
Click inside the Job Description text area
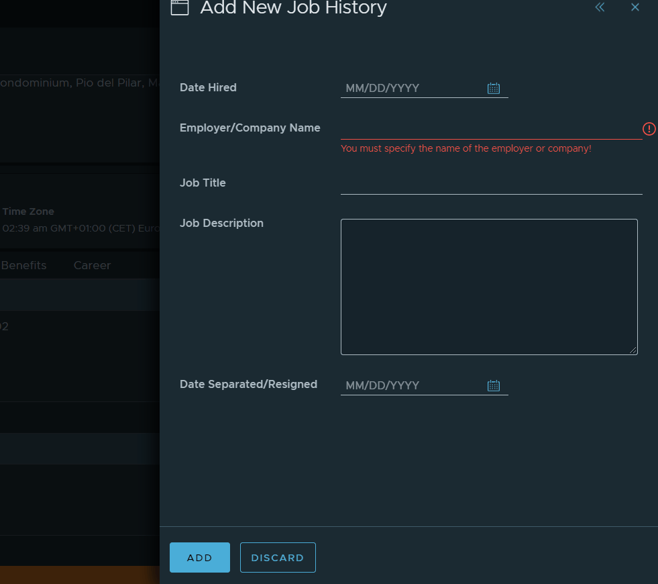pyautogui.click(x=489, y=287)
